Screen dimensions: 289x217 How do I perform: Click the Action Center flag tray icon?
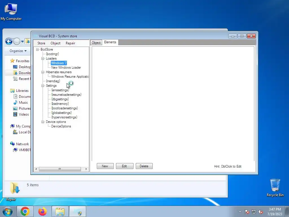pos(247,212)
